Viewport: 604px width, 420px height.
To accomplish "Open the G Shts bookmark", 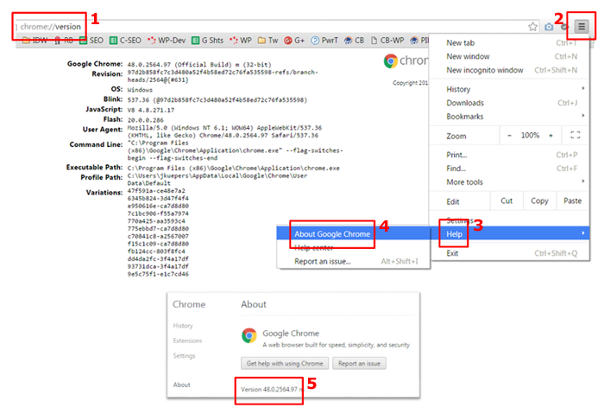I will pyautogui.click(x=211, y=40).
